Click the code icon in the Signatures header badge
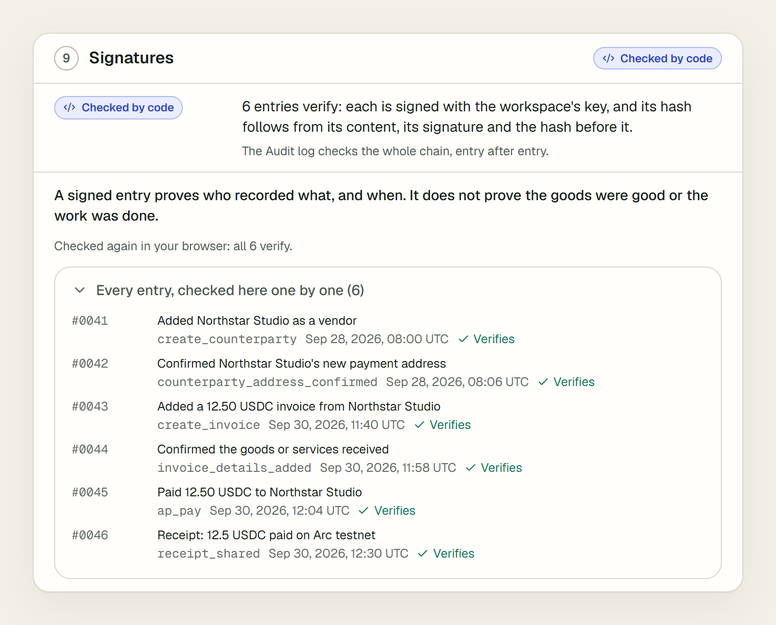 (609, 58)
